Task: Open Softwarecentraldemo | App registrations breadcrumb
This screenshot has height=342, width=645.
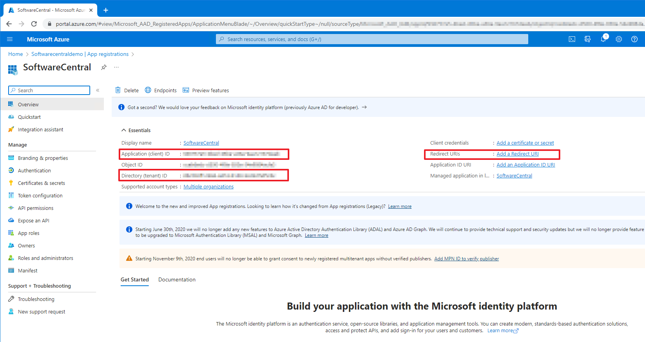Action: click(x=80, y=54)
